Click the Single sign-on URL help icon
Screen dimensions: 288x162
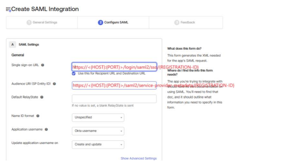pyautogui.click(x=42, y=65)
